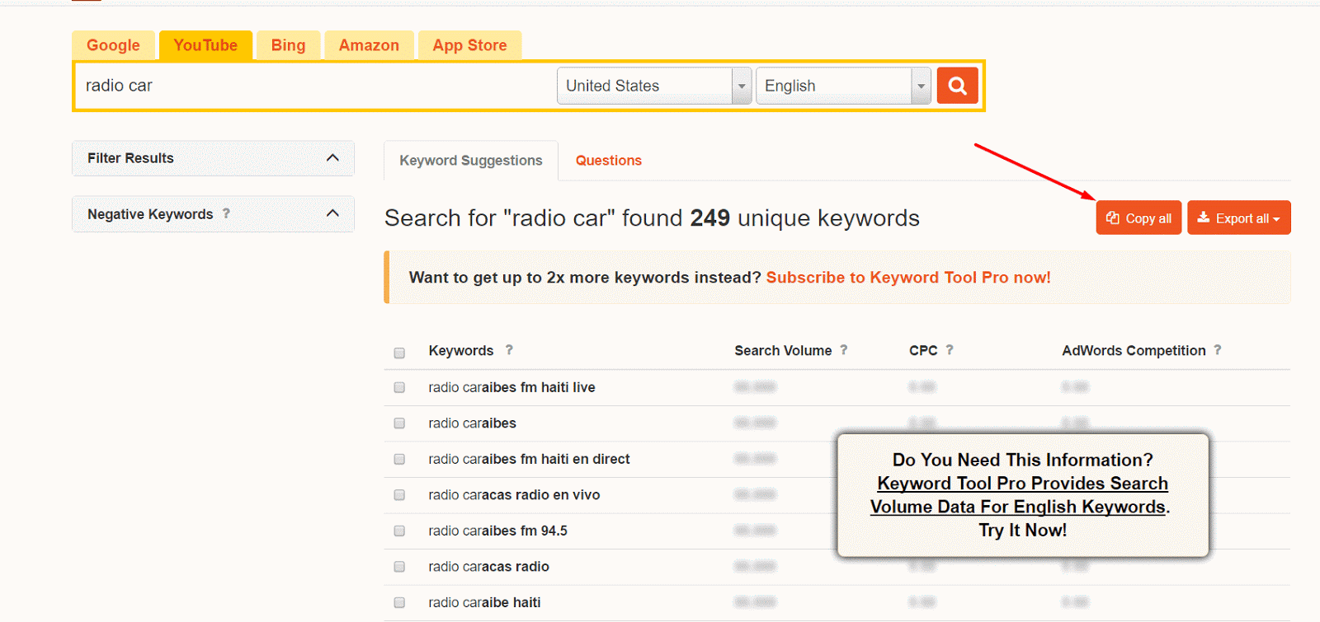Click the AdWords Competition help question mark
Image resolution: width=1320 pixels, height=622 pixels.
(1218, 350)
